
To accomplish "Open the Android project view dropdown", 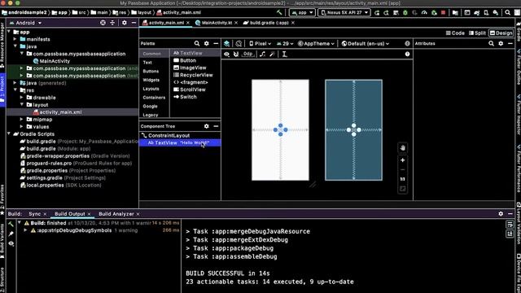I will click(x=25, y=23).
